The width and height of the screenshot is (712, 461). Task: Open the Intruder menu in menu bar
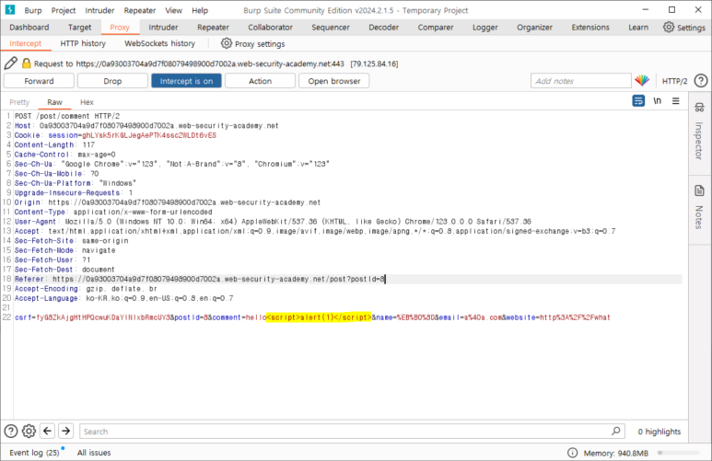coord(99,10)
